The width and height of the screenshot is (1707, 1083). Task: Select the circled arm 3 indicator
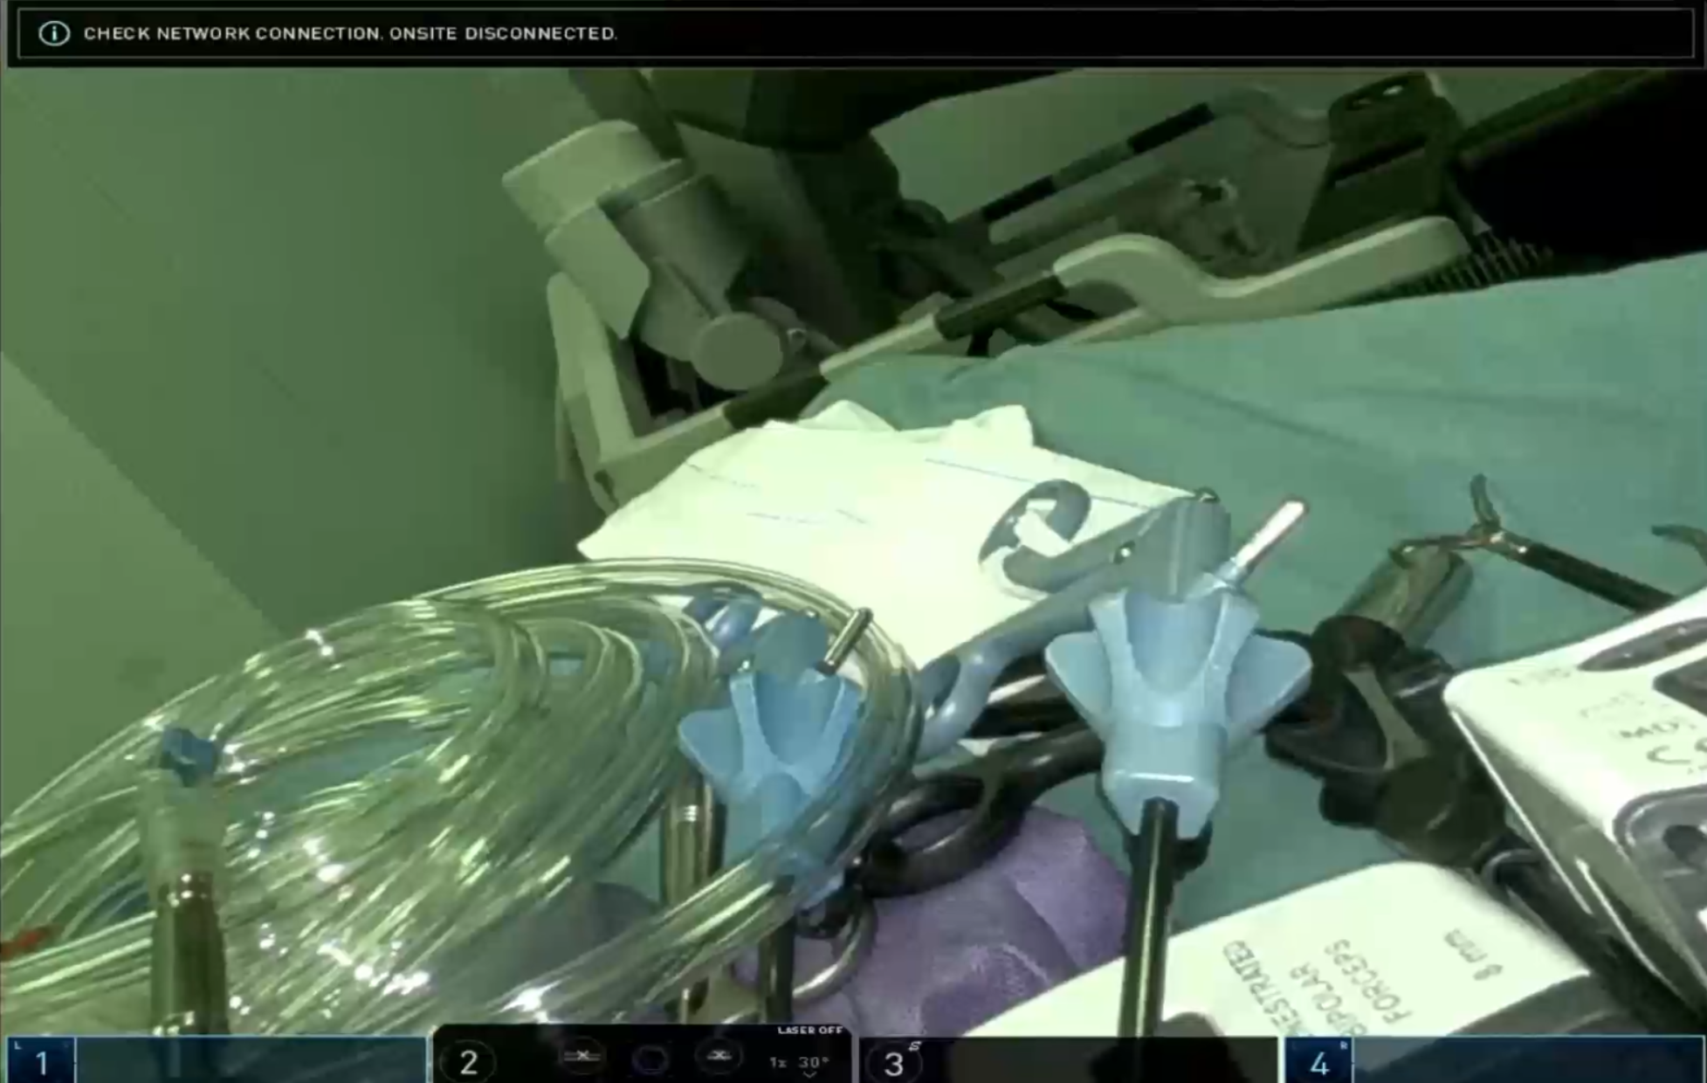click(893, 1063)
